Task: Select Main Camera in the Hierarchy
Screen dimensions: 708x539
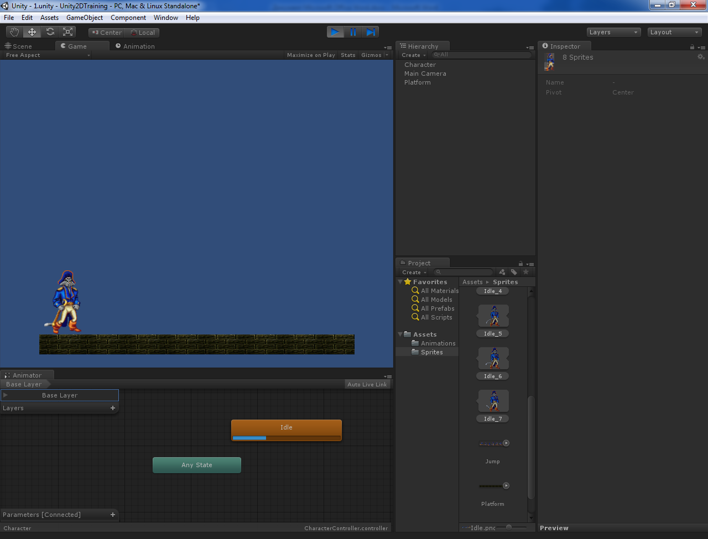Action: pyautogui.click(x=425, y=74)
